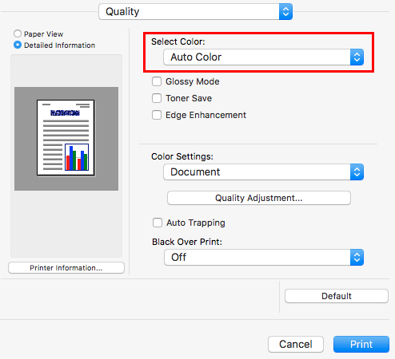
Task: Click the Document dropdown arrows icon
Action: click(357, 172)
